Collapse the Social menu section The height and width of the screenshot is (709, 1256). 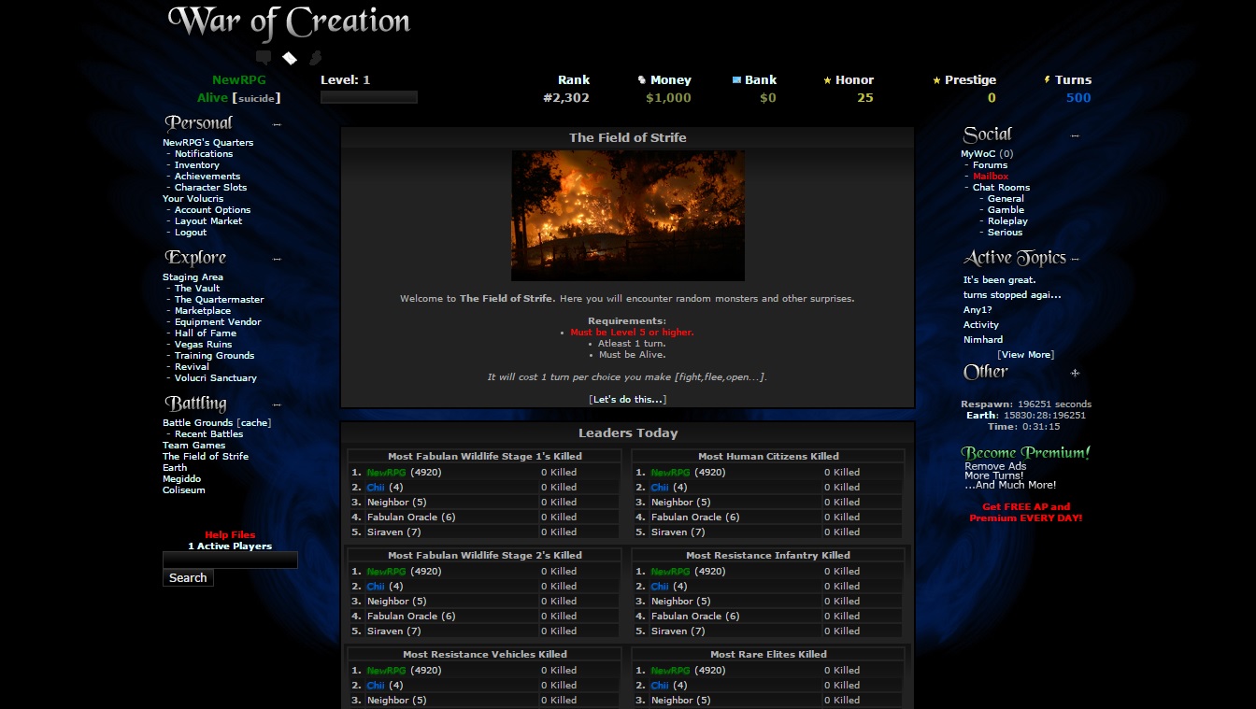coord(1075,135)
